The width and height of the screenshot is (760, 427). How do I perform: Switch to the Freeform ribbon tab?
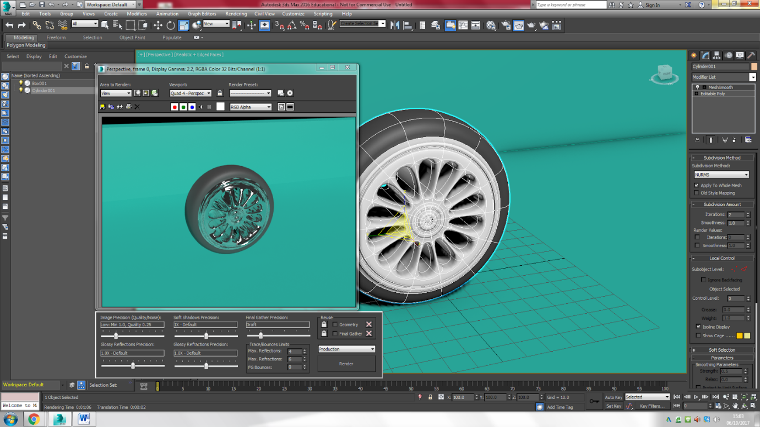pyautogui.click(x=56, y=37)
